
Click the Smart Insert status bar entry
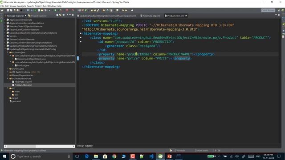[202, 150]
